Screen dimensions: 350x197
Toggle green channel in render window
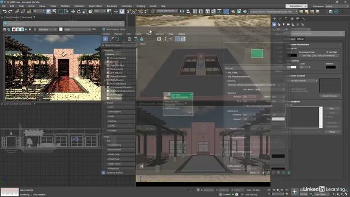pyautogui.click(x=18, y=30)
